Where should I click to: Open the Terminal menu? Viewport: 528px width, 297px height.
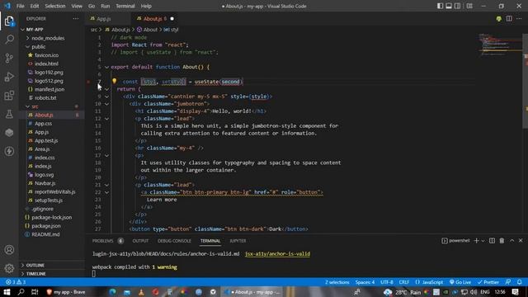coord(125,6)
